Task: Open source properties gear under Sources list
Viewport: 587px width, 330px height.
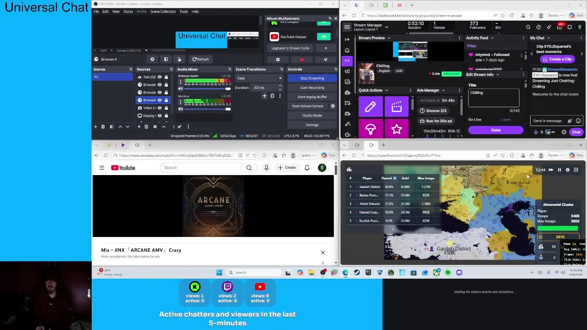Action: point(155,126)
